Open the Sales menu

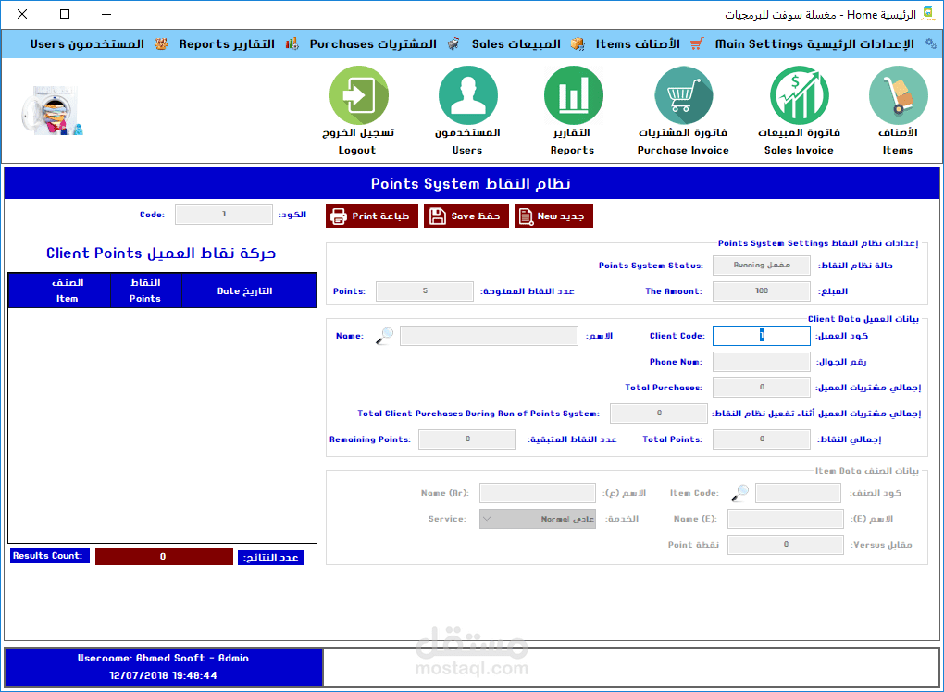(515, 43)
